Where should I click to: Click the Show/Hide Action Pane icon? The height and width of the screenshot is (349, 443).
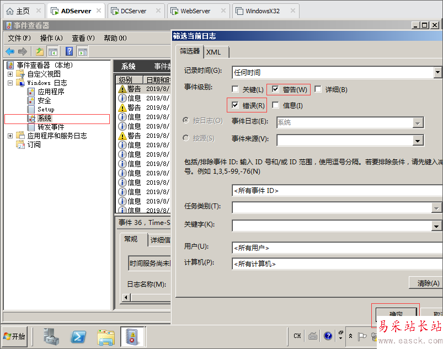(83, 52)
